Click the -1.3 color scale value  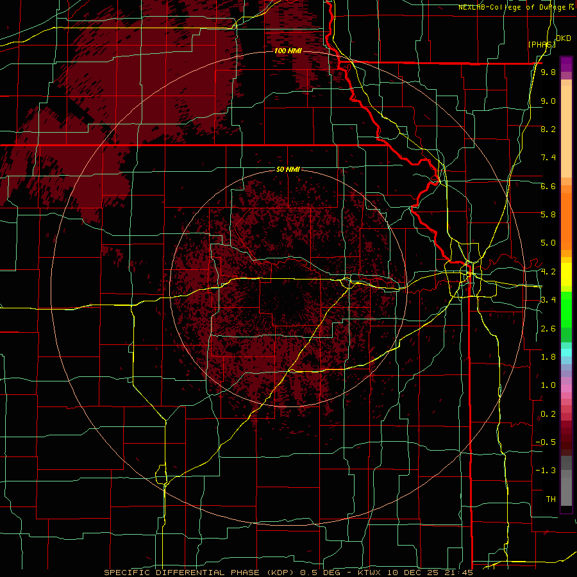point(546,471)
